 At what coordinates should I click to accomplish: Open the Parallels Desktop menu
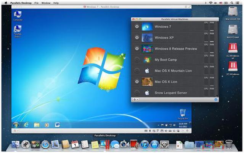tap(21, 3)
